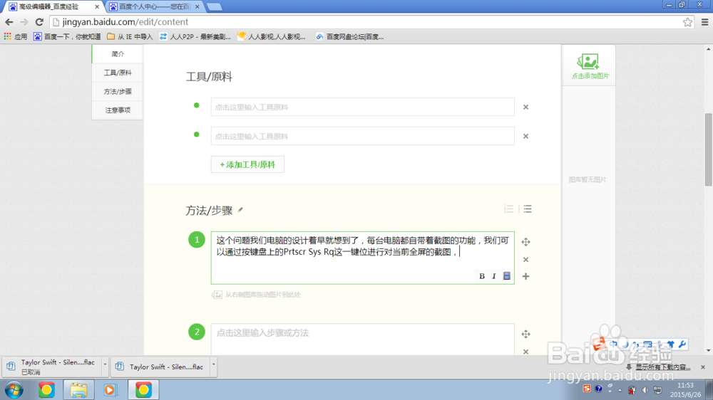Go back to previous page
Image resolution: width=713 pixels, height=400 pixels.
9,22
